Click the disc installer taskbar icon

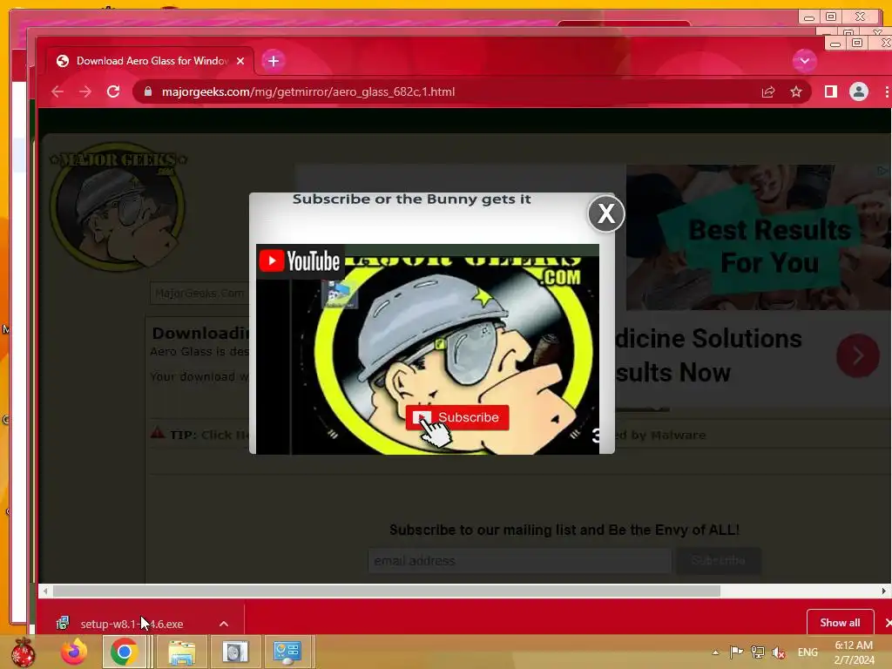[235, 652]
